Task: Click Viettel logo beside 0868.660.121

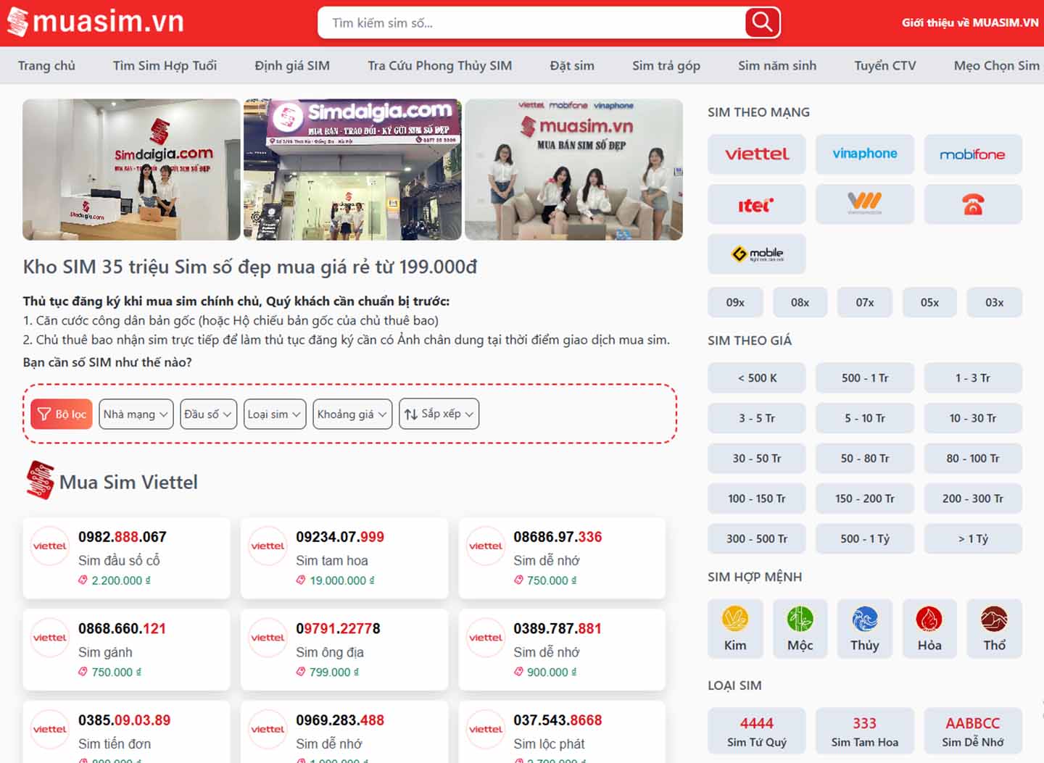Action: 50,638
